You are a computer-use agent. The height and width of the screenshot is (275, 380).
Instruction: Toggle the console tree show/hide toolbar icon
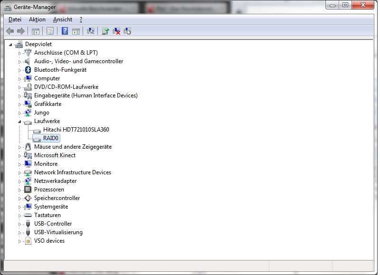click(35, 31)
